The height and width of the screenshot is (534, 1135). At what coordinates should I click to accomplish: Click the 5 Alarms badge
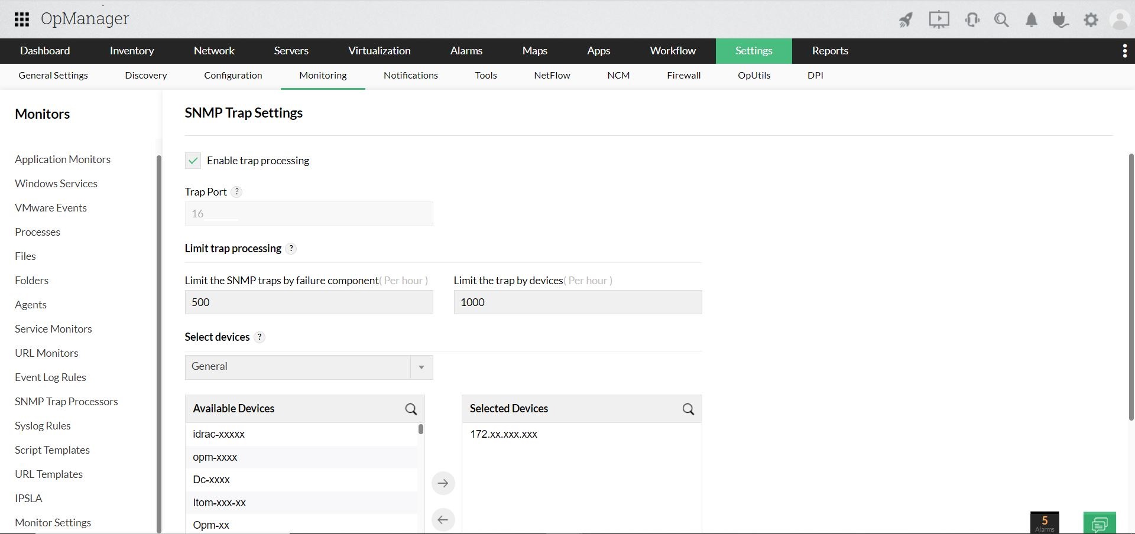pos(1045,522)
